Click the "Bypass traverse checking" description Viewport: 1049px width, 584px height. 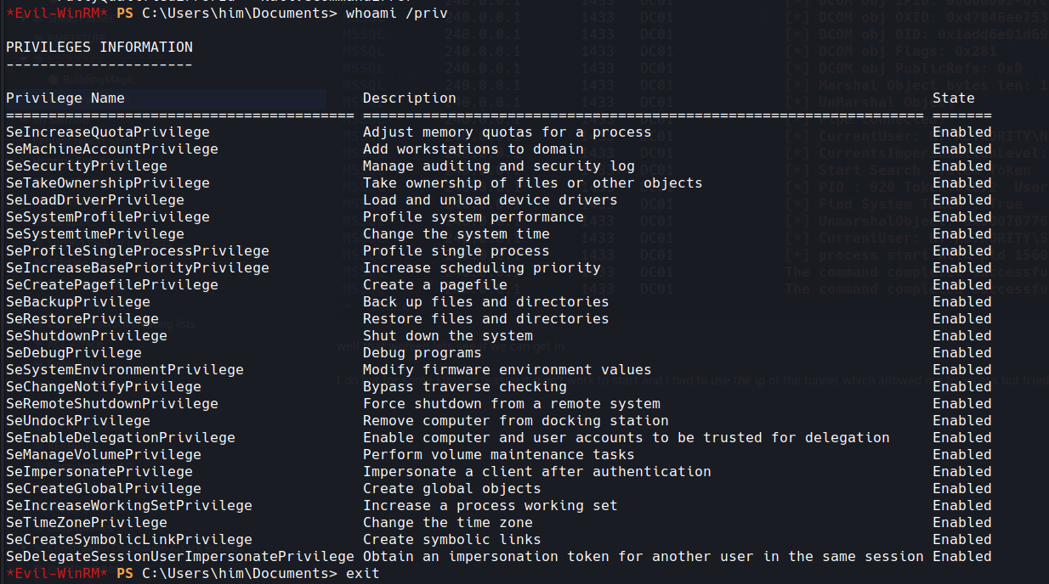(x=465, y=386)
